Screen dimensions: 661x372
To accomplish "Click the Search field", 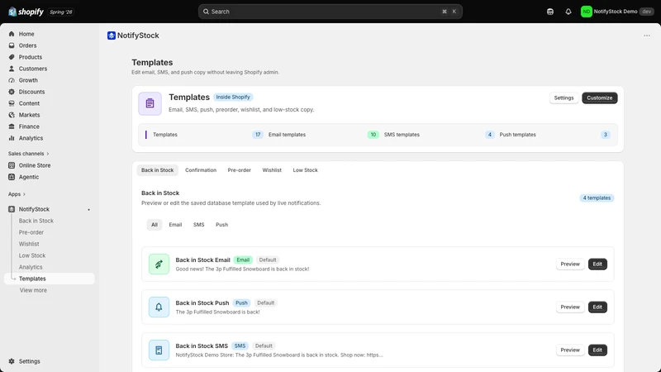I will pos(330,12).
